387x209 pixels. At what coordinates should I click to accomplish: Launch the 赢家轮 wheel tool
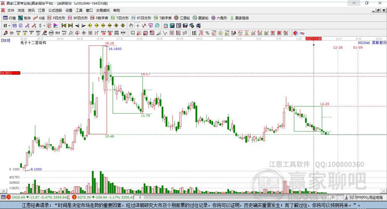click(x=201, y=18)
